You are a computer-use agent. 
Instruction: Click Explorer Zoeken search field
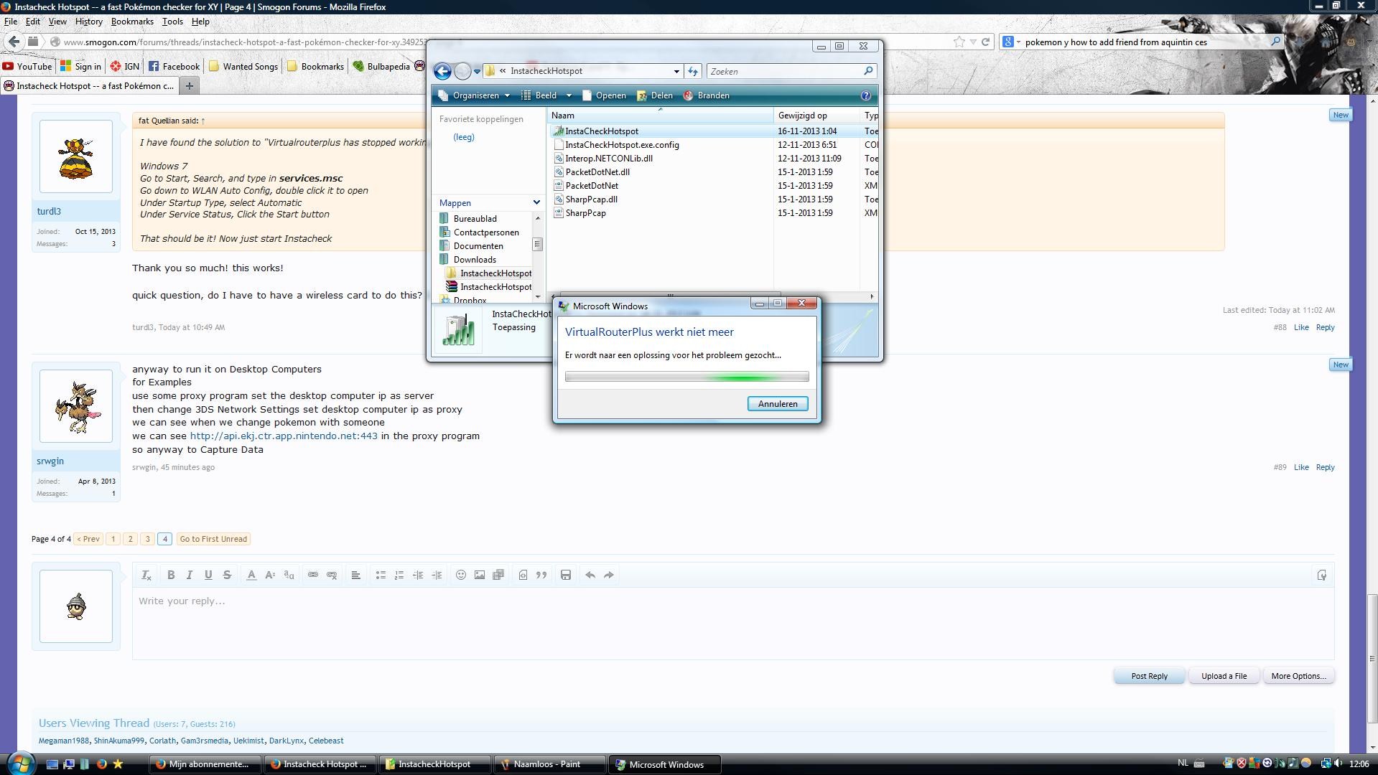coord(786,71)
